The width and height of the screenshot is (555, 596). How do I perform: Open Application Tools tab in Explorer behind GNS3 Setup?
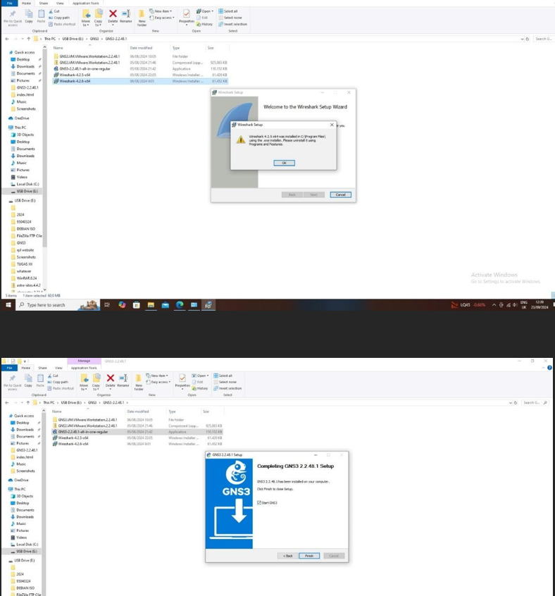[84, 368]
